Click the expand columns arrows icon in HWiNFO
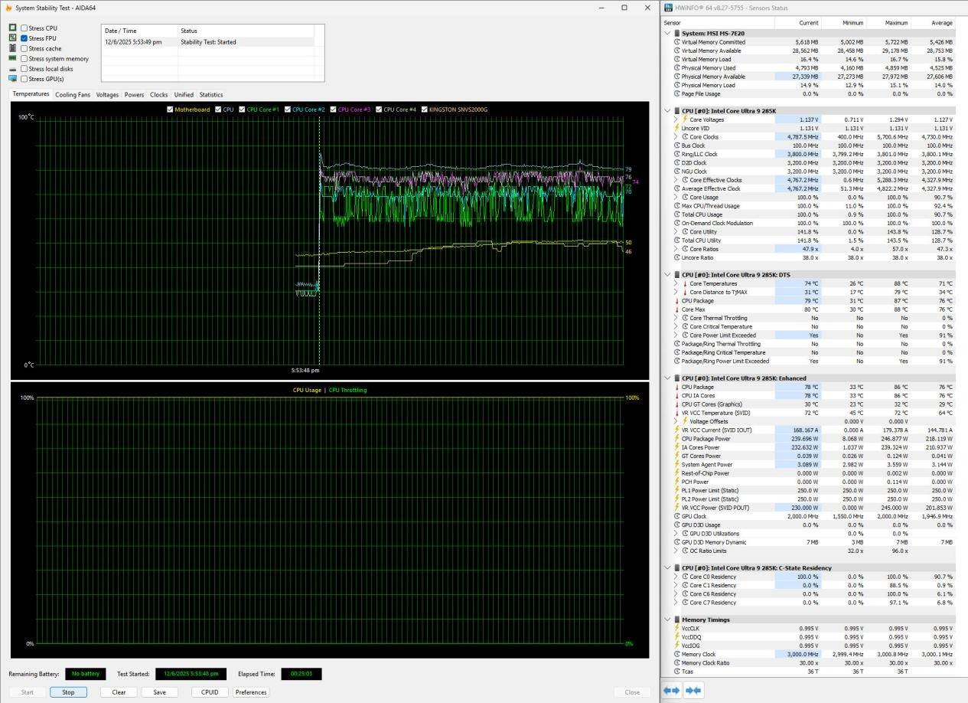 (x=671, y=690)
